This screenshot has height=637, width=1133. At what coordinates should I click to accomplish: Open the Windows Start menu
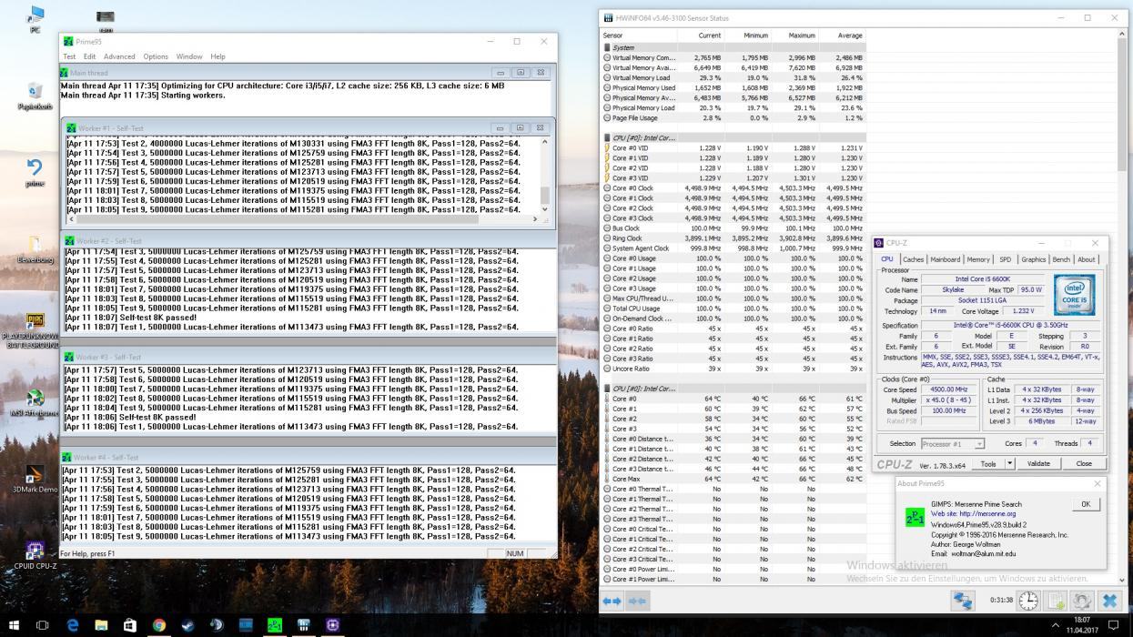pos(14,625)
